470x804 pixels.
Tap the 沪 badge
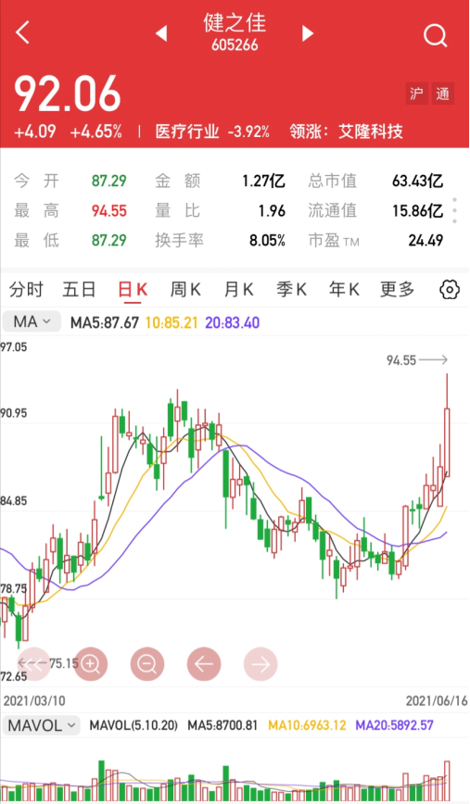pos(416,94)
